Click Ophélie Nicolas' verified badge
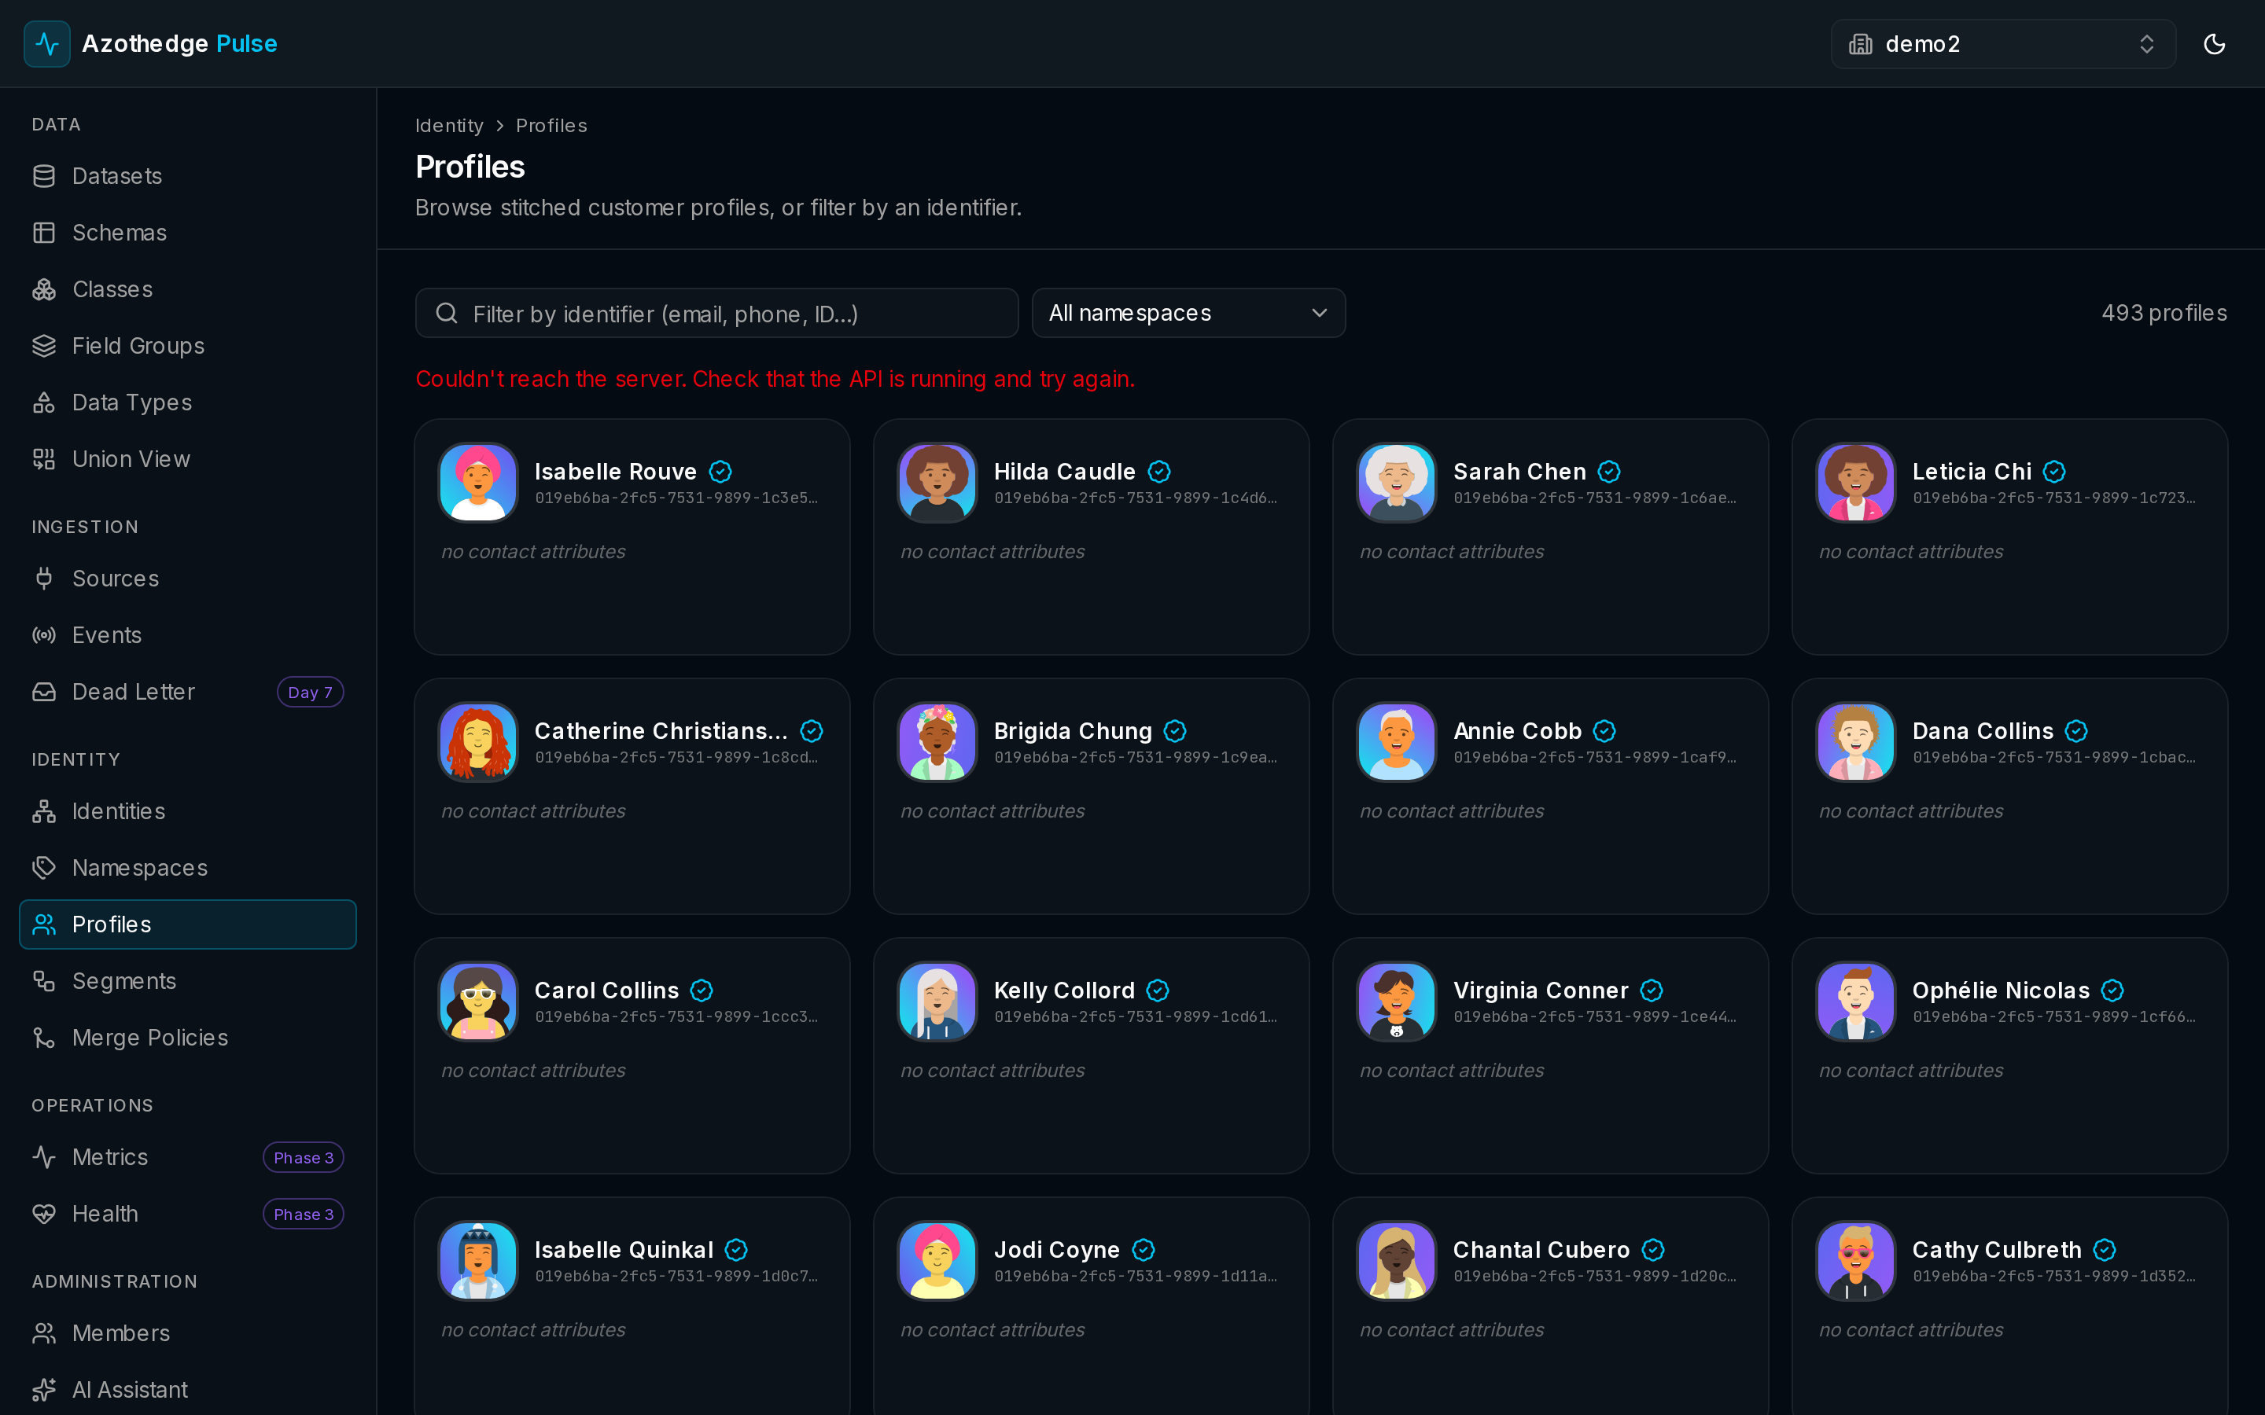This screenshot has height=1415, width=2265. click(2112, 990)
